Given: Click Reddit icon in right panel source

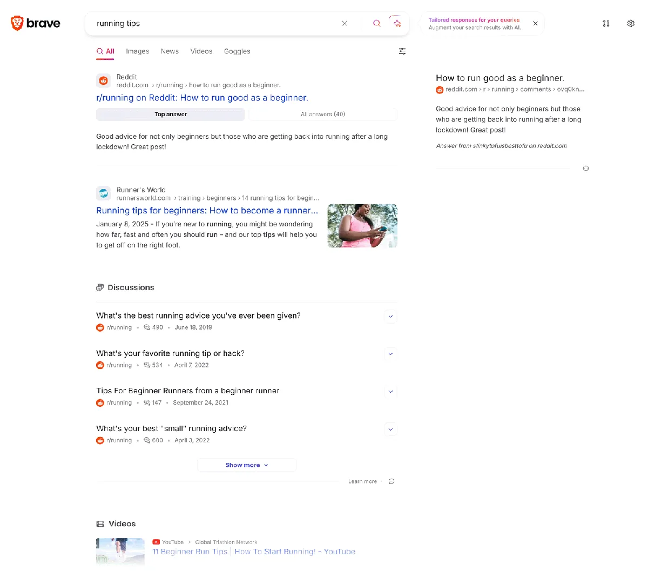Looking at the screenshot, I should [x=440, y=90].
